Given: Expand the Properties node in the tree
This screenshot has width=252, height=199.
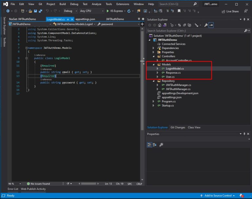Looking at the screenshot, I should click(x=154, y=52).
